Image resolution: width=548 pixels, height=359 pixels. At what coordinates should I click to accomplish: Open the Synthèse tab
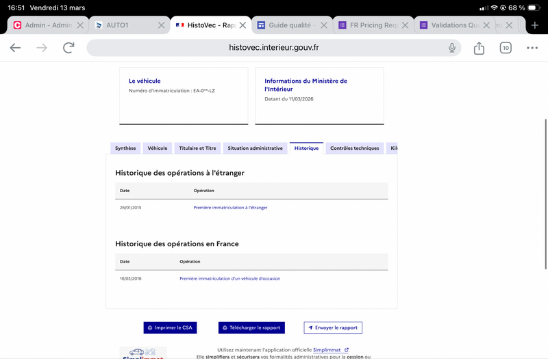point(125,148)
